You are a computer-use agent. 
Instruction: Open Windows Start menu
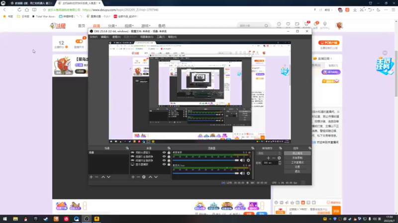coord(5,219)
